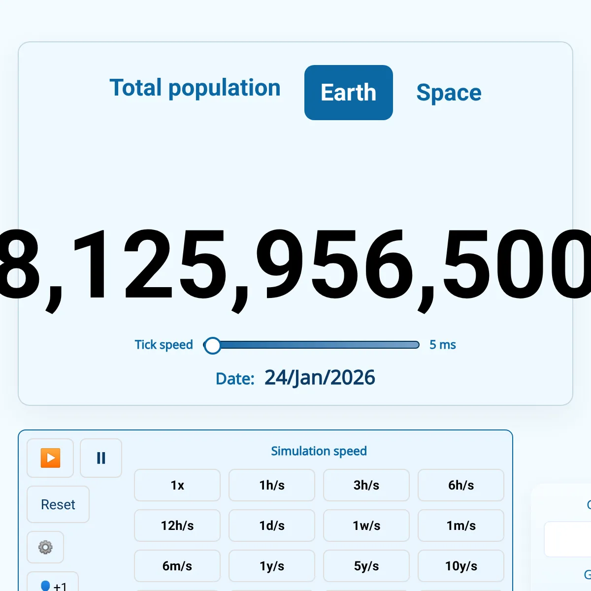
Task: Choose 1y/s simulation speed
Action: pyautogui.click(x=272, y=566)
